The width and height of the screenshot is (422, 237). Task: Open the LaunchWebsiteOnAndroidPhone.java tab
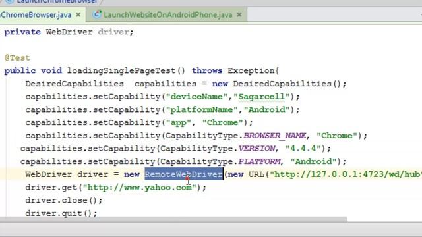[168, 14]
